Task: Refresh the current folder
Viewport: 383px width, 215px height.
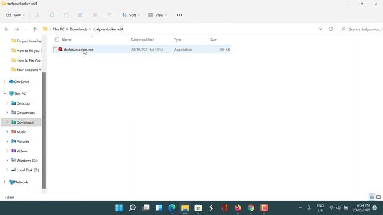Action: [330, 29]
